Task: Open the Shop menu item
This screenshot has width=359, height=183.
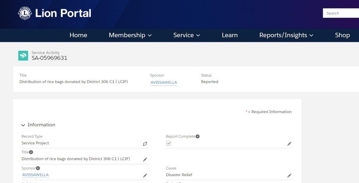Action: tap(342, 35)
